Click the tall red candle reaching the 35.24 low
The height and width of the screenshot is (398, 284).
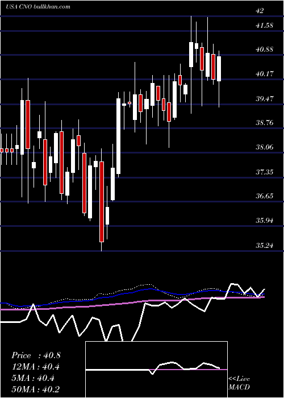click(x=102, y=201)
